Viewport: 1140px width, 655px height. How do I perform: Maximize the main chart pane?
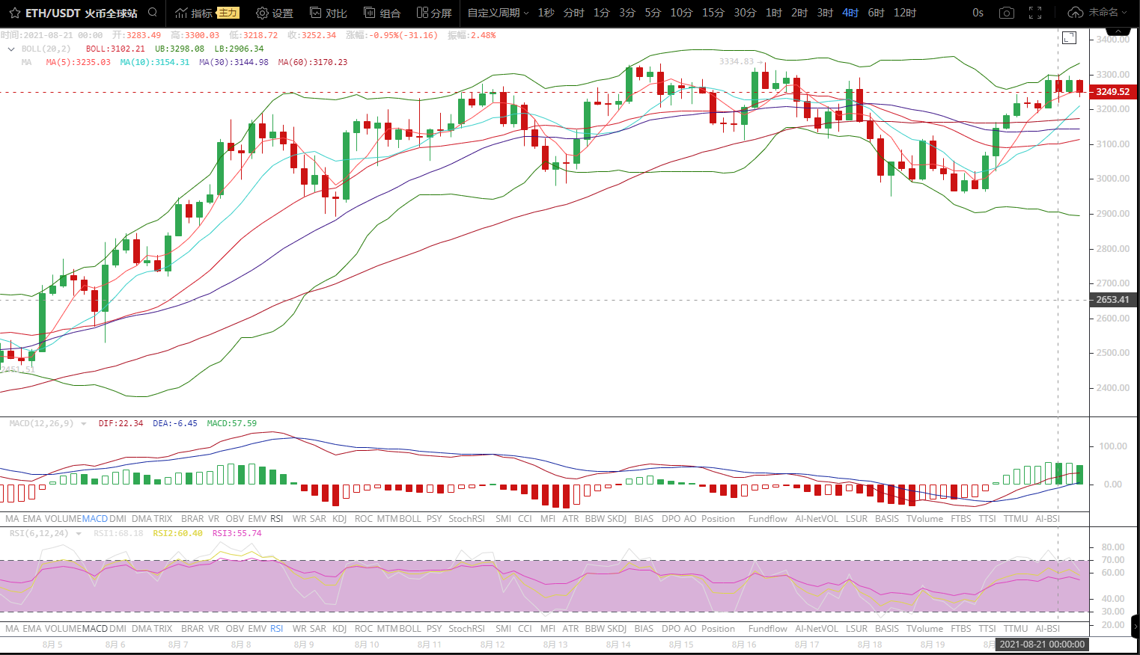1069,37
